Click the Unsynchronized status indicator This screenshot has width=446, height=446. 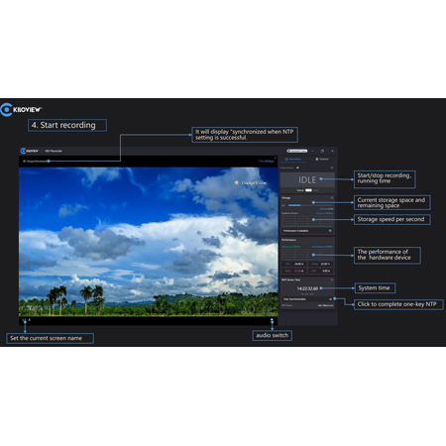pos(35,162)
